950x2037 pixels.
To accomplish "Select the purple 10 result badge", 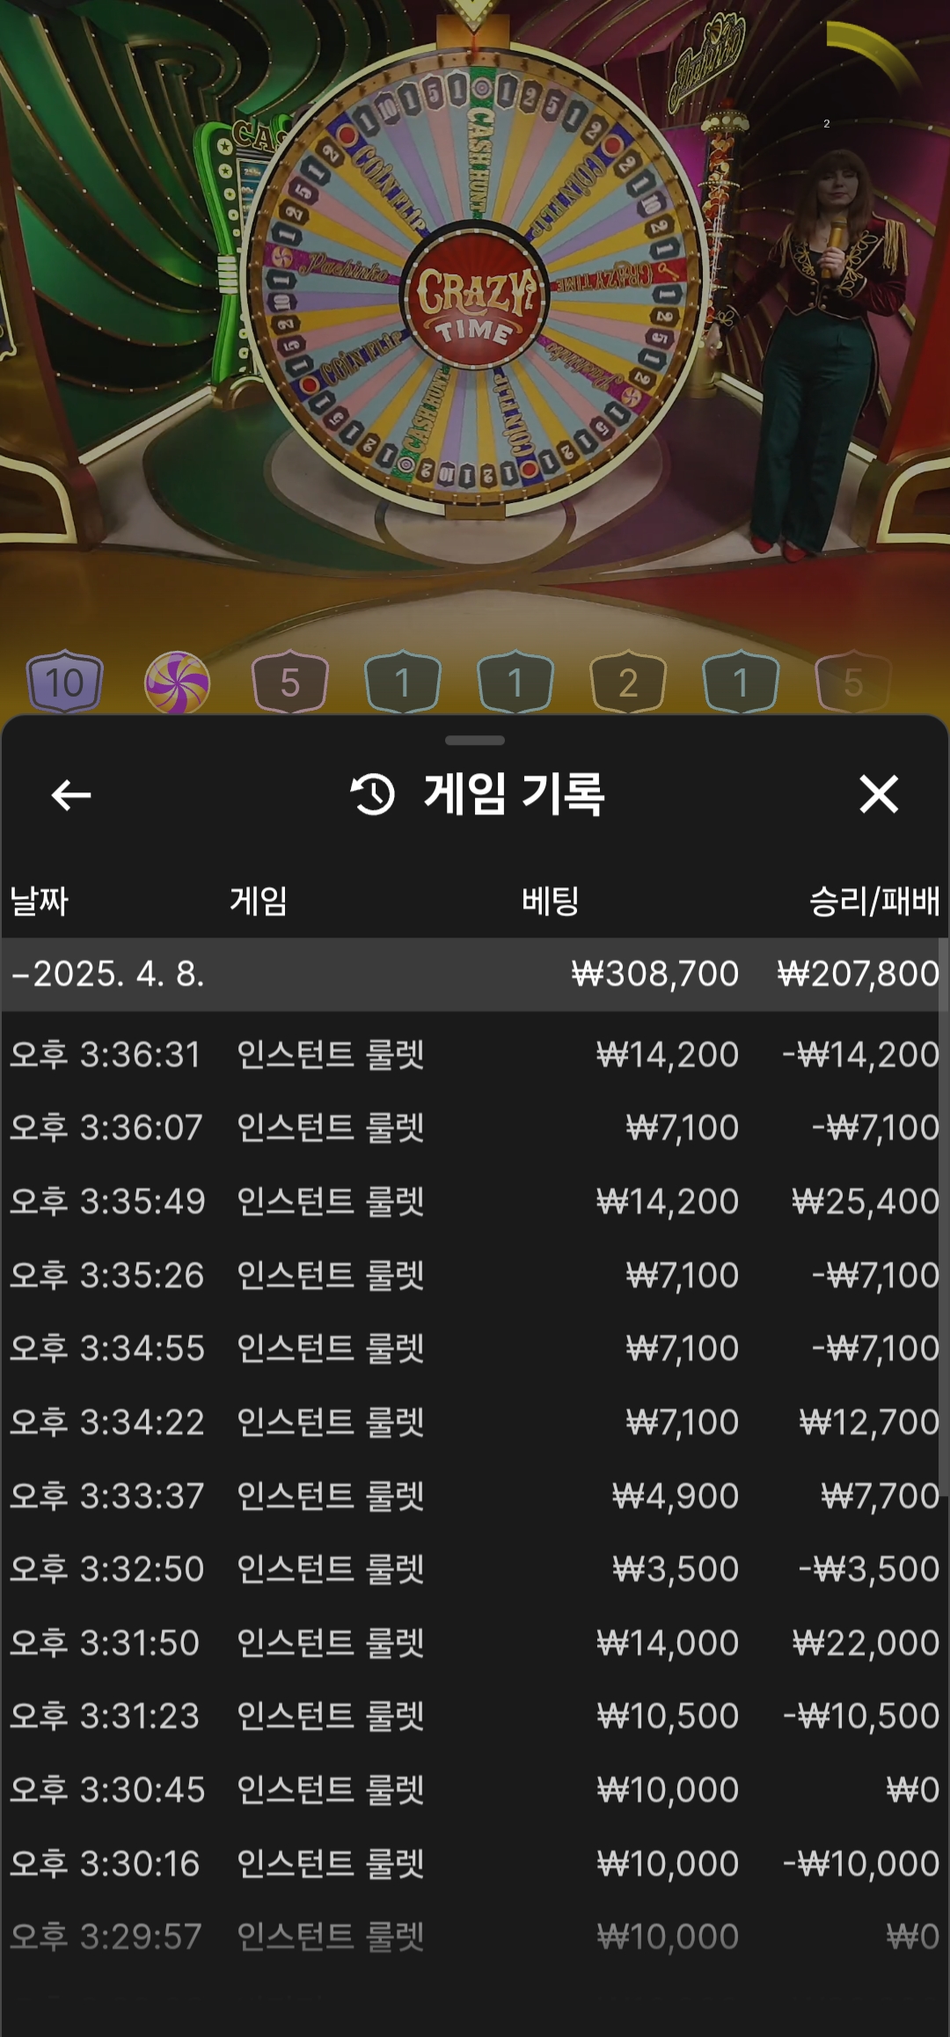I will (64, 683).
